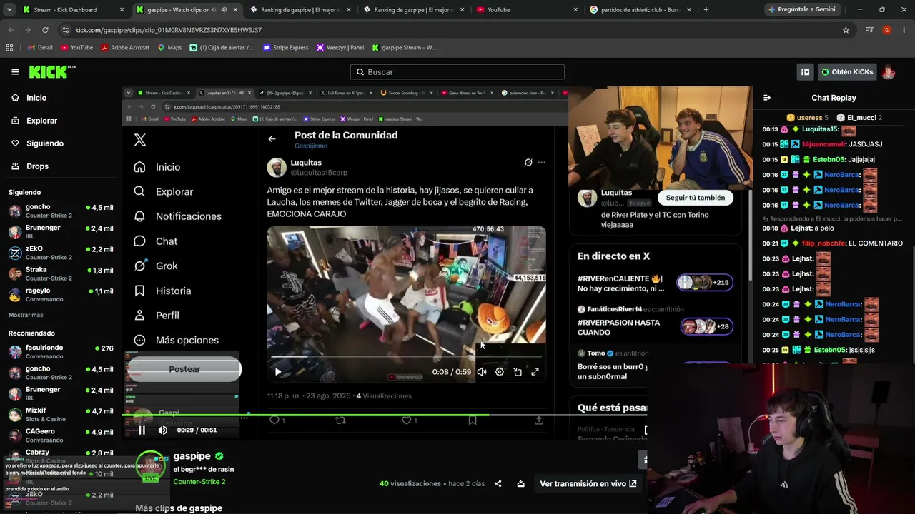This screenshot has width=915, height=514.
Task: Open Straka channel in Siguiendo list
Action: pyautogui.click(x=61, y=273)
